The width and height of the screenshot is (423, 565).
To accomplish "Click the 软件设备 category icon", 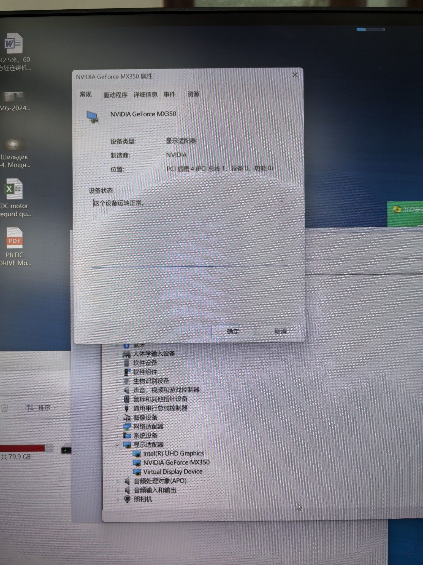I will (x=126, y=363).
